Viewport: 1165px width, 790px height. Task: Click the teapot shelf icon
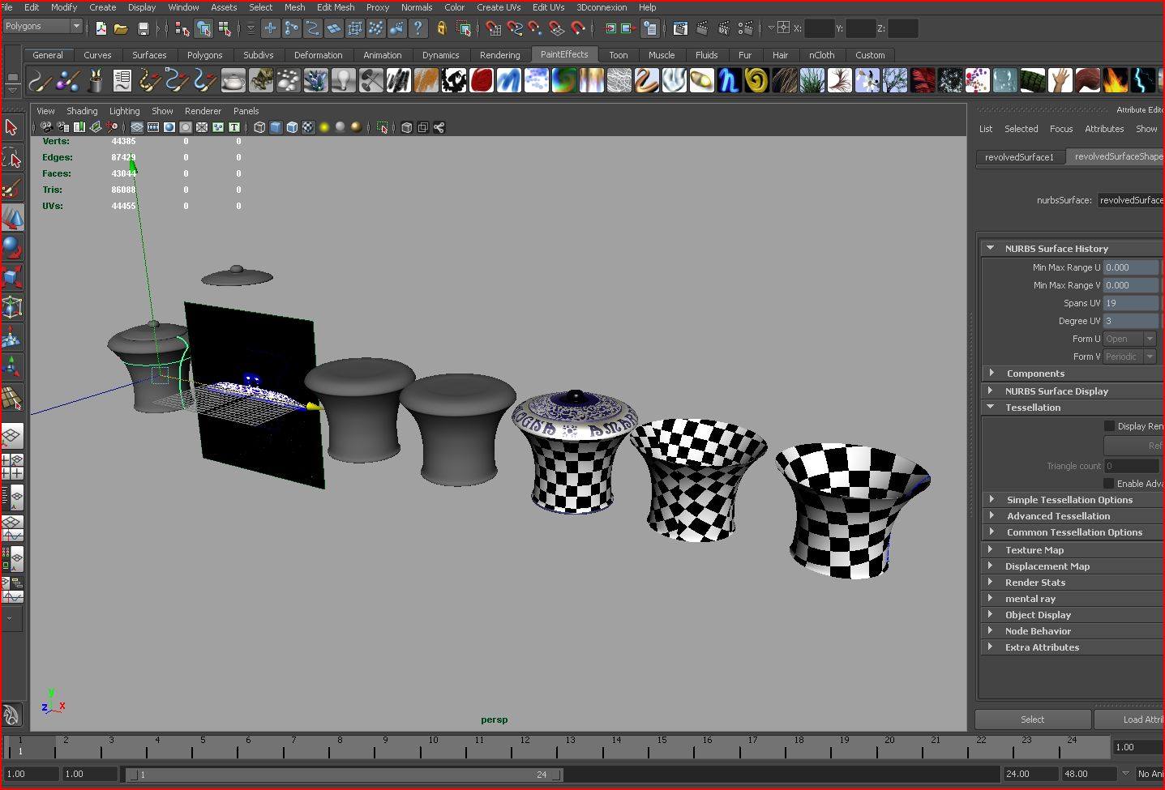click(233, 80)
